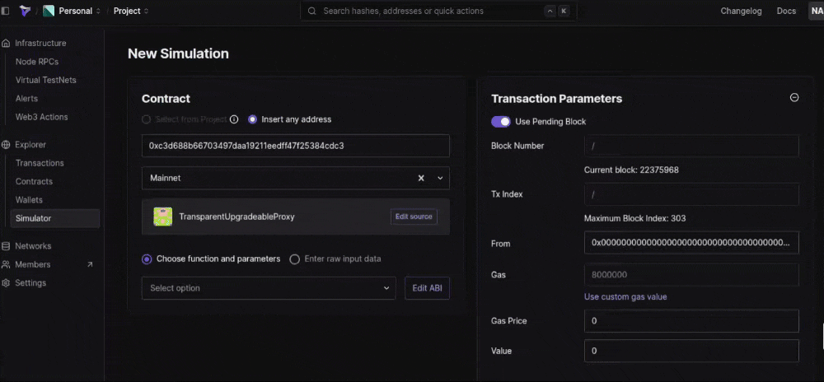Open Virtual TestNets in the sidebar
Image resolution: width=824 pixels, height=382 pixels.
(x=46, y=81)
